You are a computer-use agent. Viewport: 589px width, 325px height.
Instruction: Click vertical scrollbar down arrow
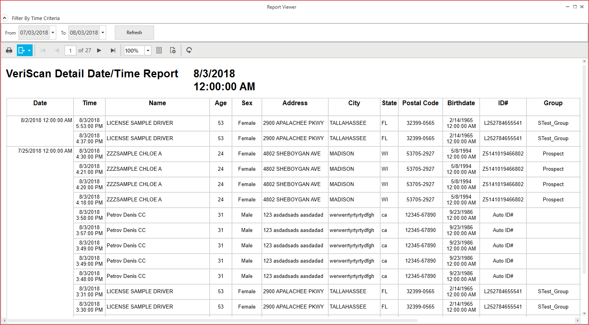pyautogui.click(x=584, y=314)
